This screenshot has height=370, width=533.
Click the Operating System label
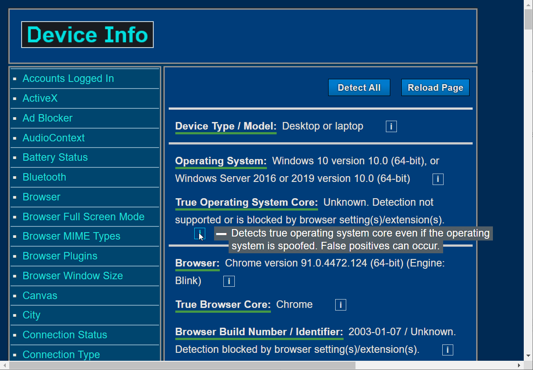221,161
